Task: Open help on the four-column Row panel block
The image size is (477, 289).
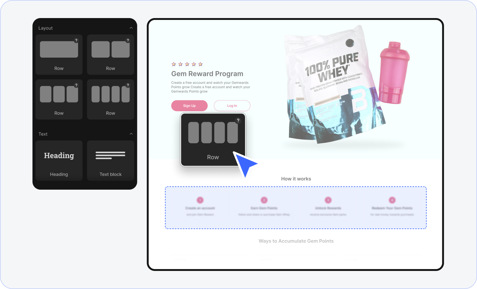Action: (128, 85)
